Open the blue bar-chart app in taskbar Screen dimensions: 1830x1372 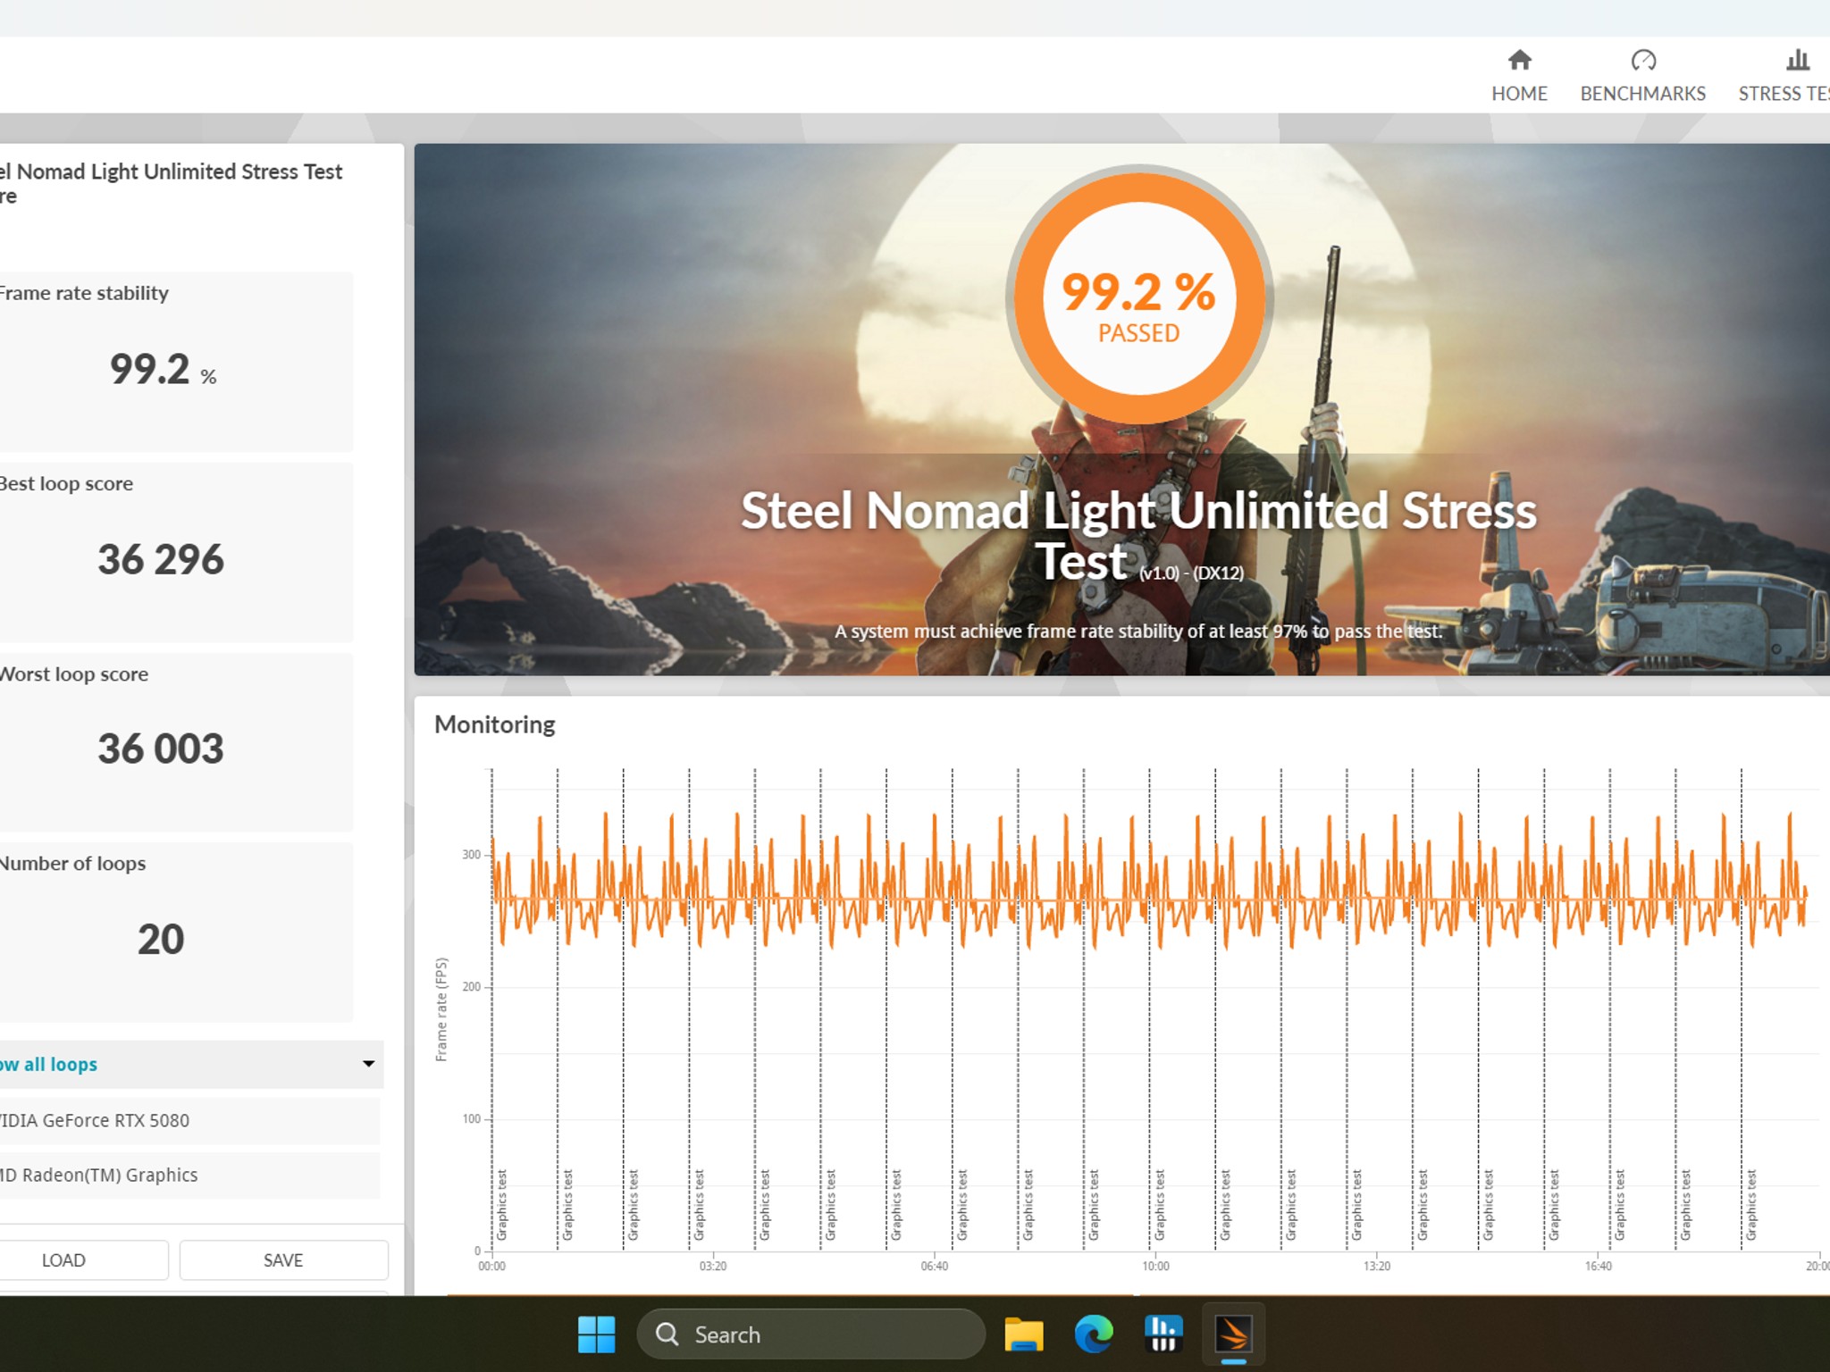pyautogui.click(x=1163, y=1334)
